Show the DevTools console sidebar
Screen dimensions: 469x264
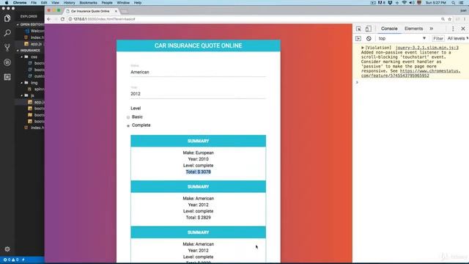358,39
